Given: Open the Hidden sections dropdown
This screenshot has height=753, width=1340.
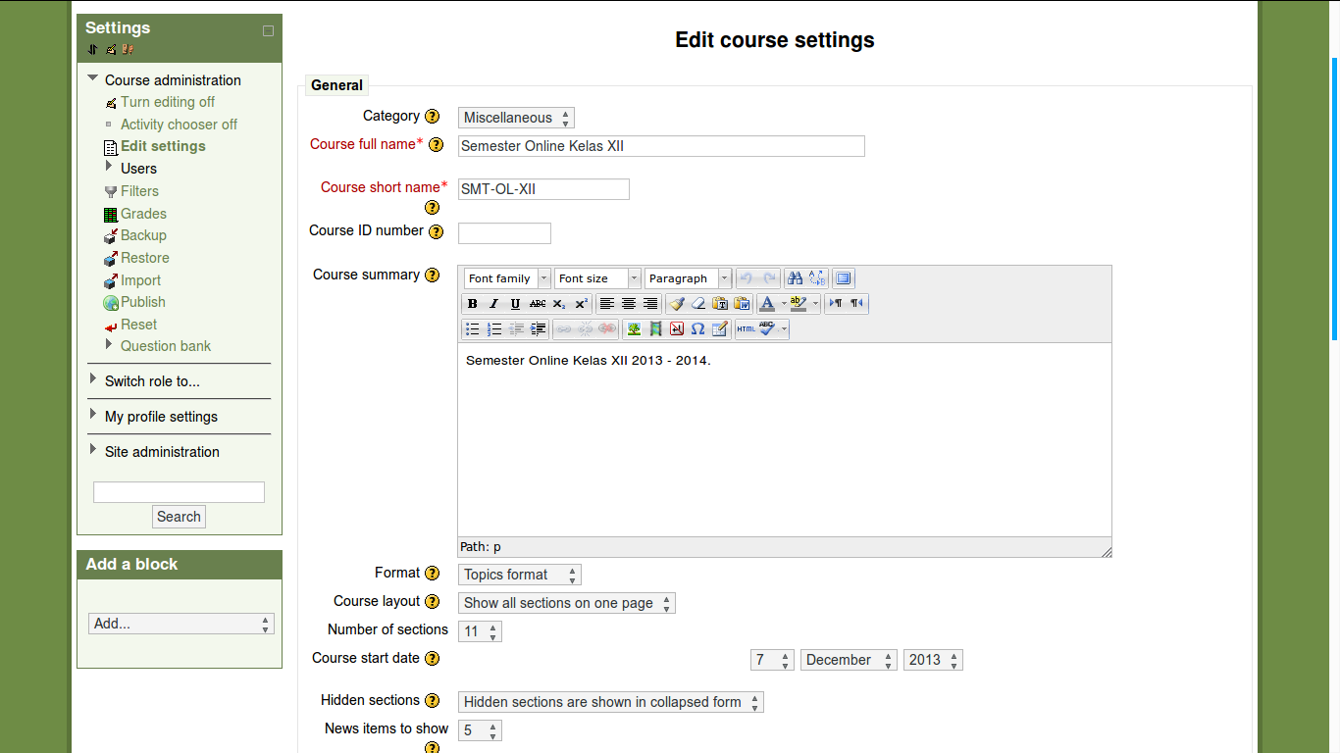Looking at the screenshot, I should click(x=609, y=702).
